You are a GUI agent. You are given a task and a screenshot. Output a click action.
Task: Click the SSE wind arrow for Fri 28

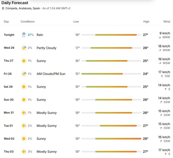(x=162, y=76)
